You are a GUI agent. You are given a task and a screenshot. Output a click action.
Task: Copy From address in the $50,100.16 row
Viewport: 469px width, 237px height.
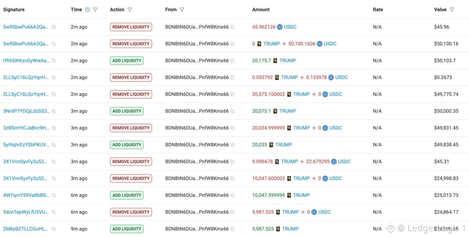(233, 44)
